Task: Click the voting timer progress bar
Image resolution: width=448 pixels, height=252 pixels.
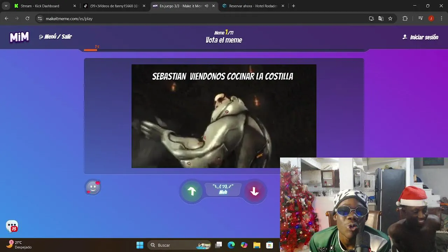Action: click(x=224, y=50)
